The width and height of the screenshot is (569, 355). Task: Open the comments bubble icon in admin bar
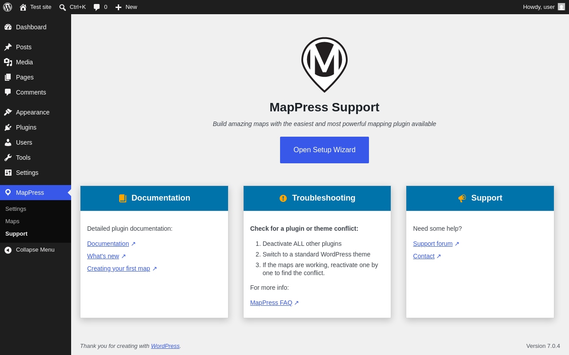pyautogui.click(x=97, y=7)
